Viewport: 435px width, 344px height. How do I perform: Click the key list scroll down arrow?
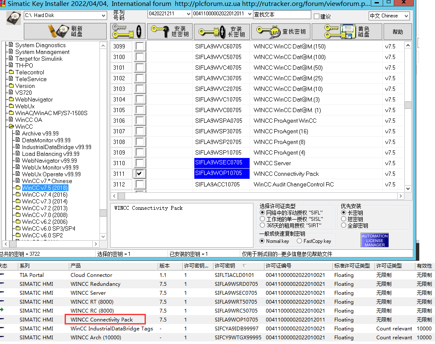tap(408, 189)
